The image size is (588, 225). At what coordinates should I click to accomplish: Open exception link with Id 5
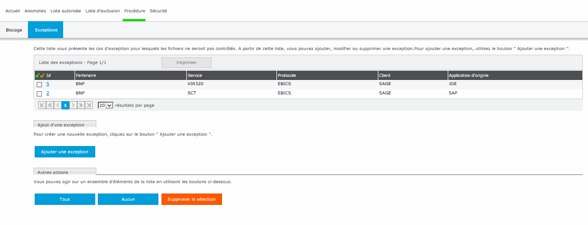click(x=48, y=84)
